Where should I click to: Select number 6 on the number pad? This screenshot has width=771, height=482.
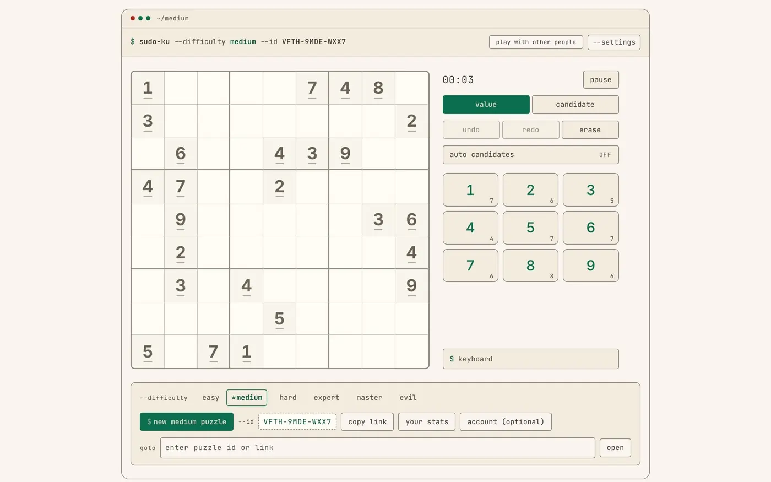590,228
